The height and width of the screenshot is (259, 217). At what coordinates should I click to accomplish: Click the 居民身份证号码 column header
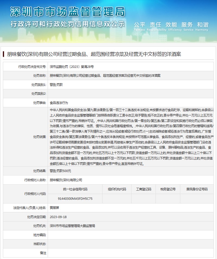point(197,189)
